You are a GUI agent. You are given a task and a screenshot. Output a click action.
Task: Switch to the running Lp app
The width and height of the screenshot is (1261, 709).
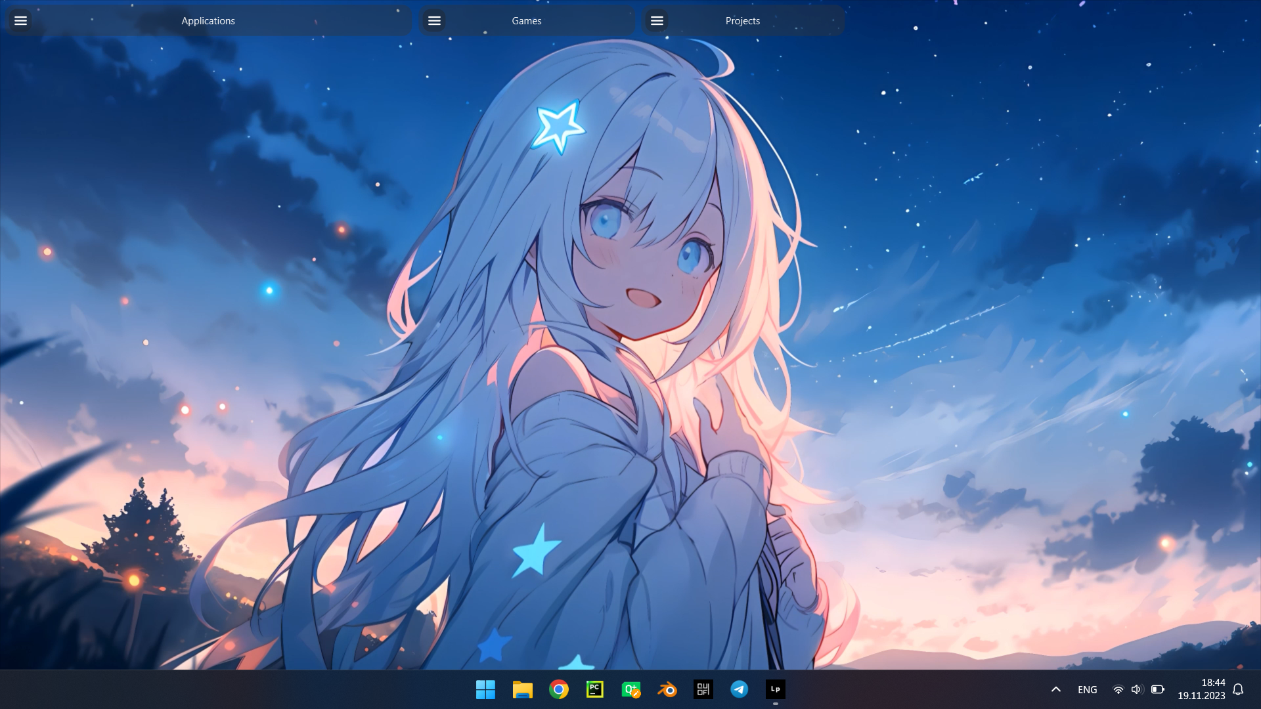tap(776, 689)
